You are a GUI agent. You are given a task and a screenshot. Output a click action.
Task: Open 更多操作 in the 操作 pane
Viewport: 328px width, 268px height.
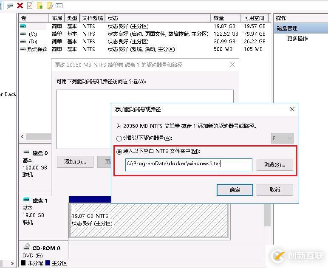click(297, 39)
